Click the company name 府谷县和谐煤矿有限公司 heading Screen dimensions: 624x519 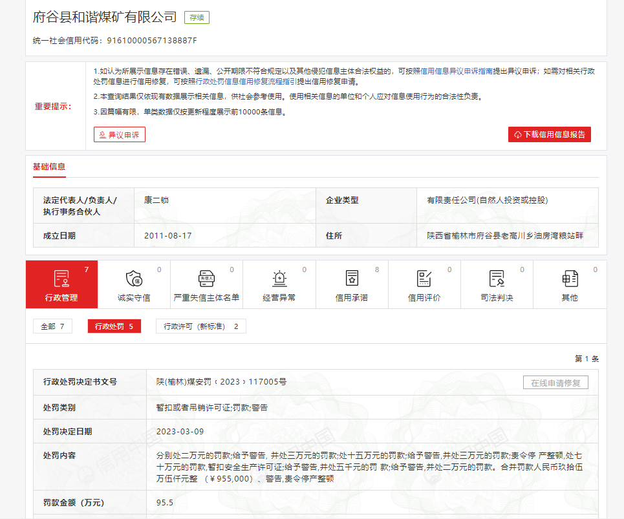(x=105, y=17)
